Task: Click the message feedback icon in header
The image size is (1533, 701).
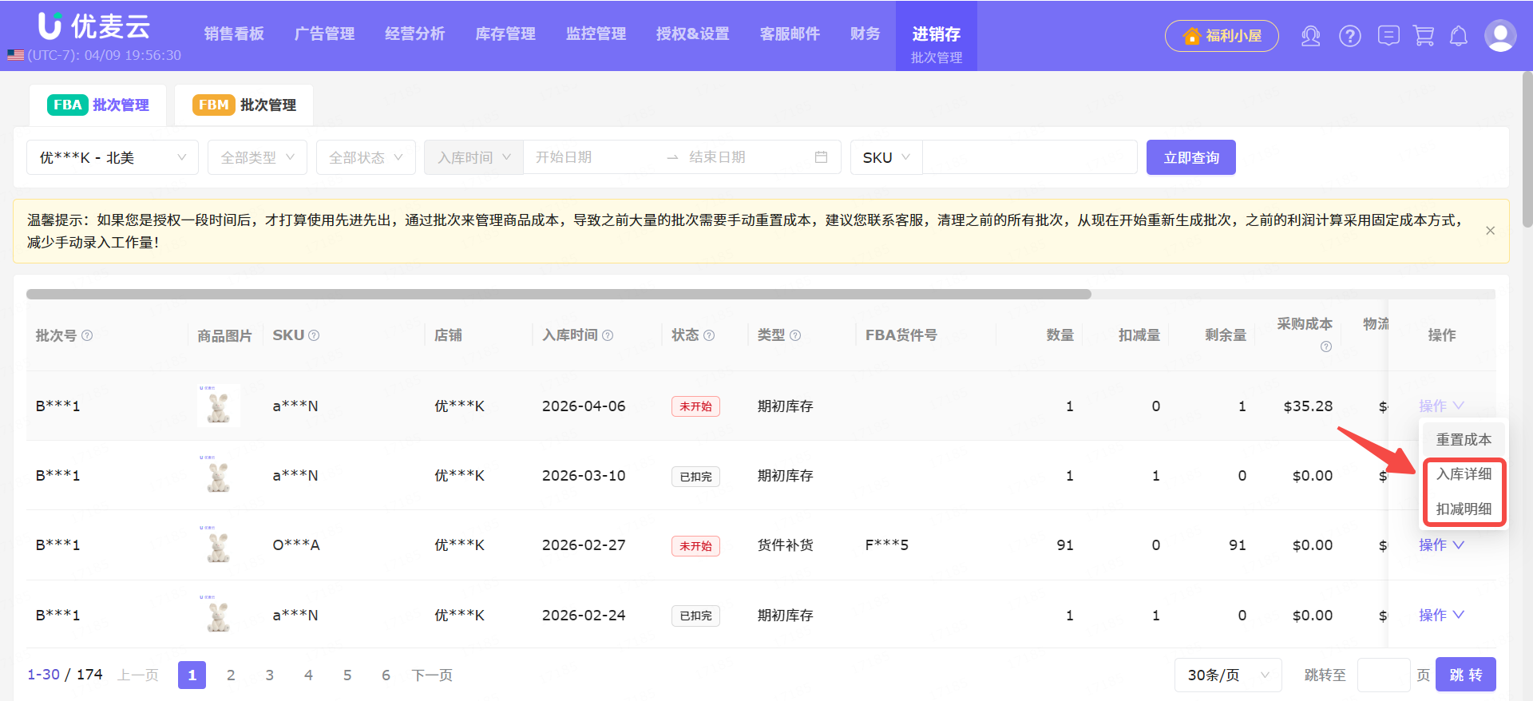Action: (1388, 36)
